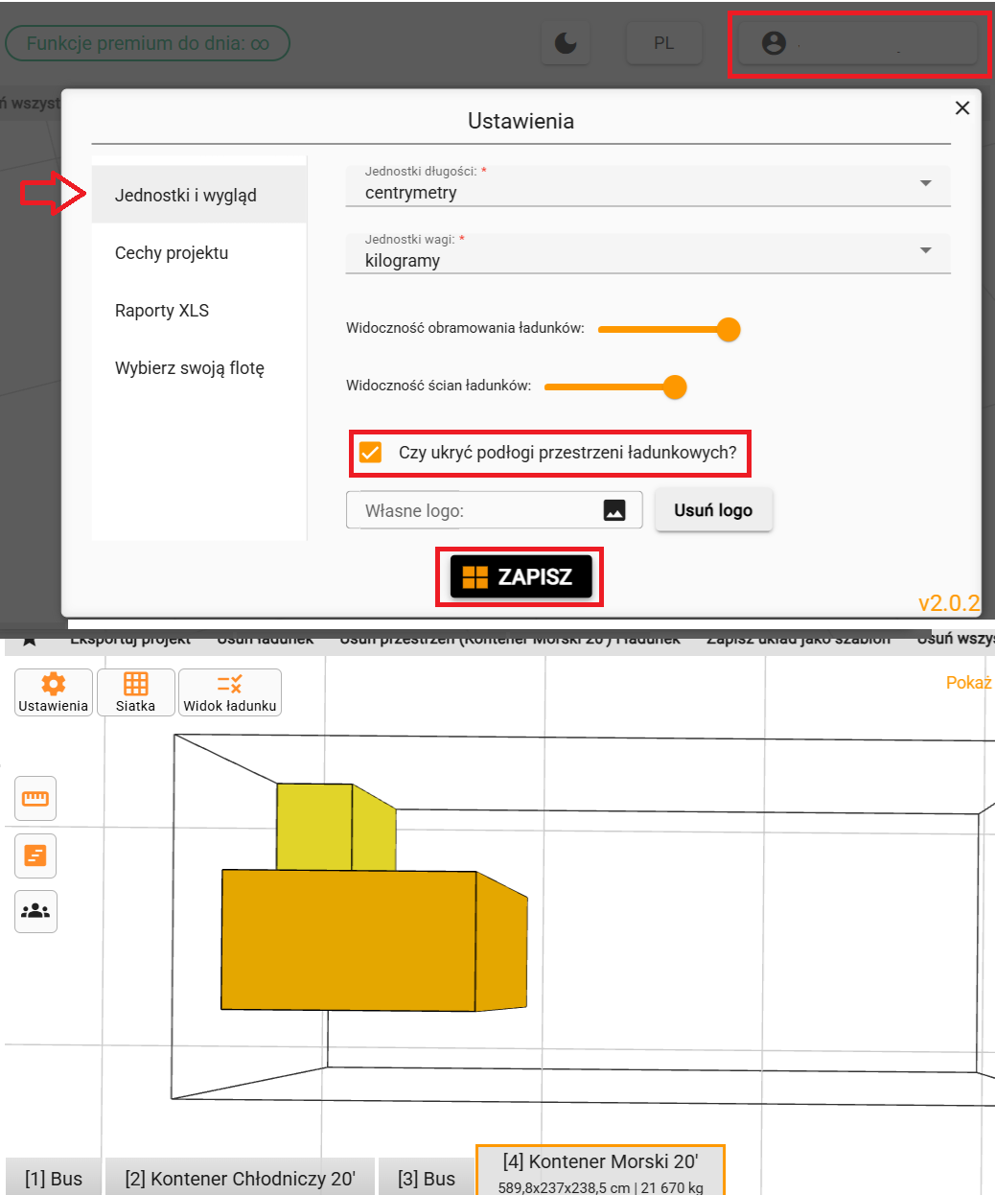Viewport: 995px width, 1195px height.
Task: Open the PL language selector
Action: (x=663, y=43)
